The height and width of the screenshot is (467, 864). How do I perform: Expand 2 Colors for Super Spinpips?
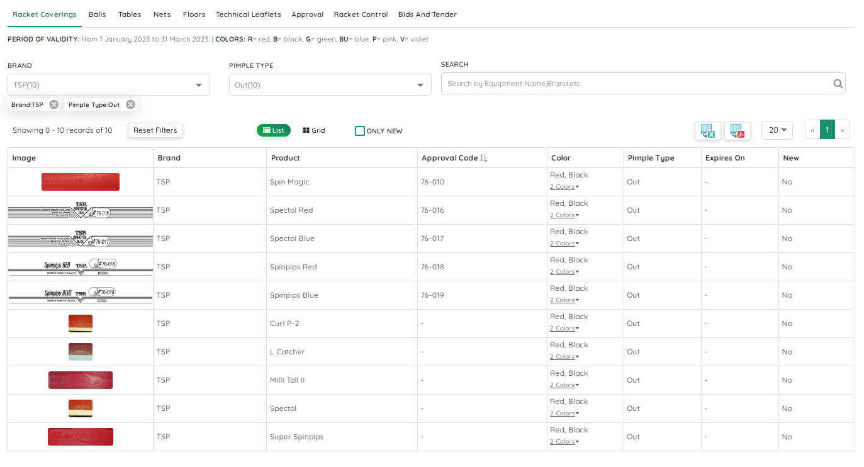pos(564,442)
